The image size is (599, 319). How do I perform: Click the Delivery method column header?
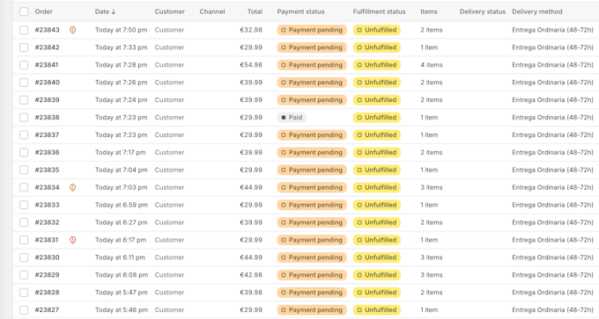(537, 11)
